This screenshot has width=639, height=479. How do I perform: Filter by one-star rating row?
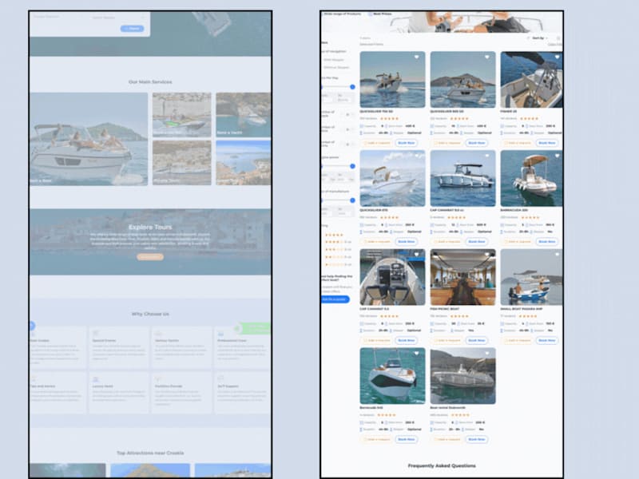coord(337,264)
